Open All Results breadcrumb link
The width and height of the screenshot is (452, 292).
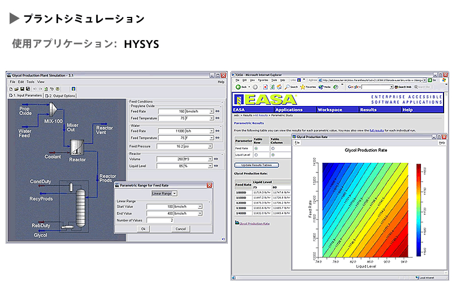(x=262, y=116)
